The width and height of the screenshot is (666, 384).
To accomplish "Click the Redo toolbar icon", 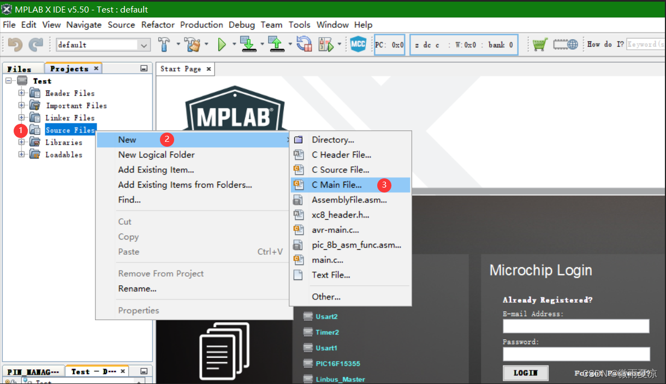I will [36, 45].
